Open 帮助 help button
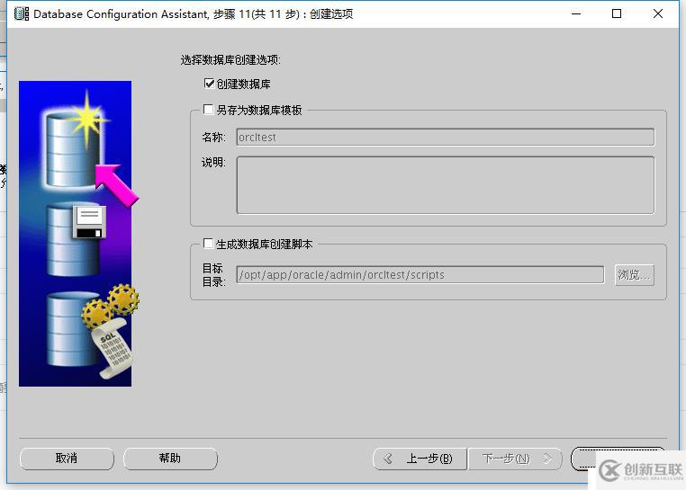Image resolution: width=686 pixels, height=490 pixels. point(170,459)
